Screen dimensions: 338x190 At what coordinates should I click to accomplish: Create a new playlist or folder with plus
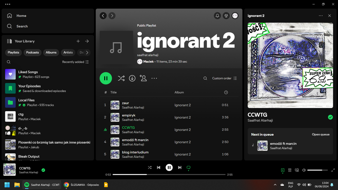click(78, 41)
